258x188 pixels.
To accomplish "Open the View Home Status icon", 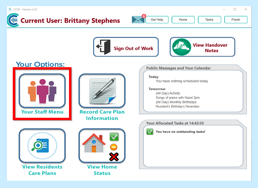I will click(102, 146).
